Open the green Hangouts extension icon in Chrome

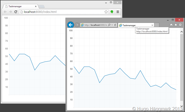tap(112, 12)
